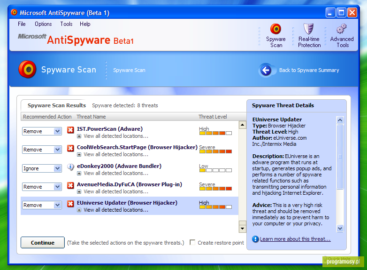Image resolution: width=367 pixels, height=270 pixels.
Task: Open Advanced Tools gears icon
Action: point(342,29)
